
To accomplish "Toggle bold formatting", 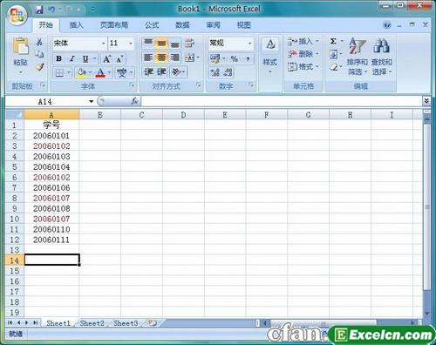I will pyautogui.click(x=58, y=58).
